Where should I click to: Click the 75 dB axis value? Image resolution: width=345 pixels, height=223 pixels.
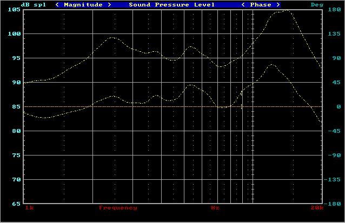(16, 156)
